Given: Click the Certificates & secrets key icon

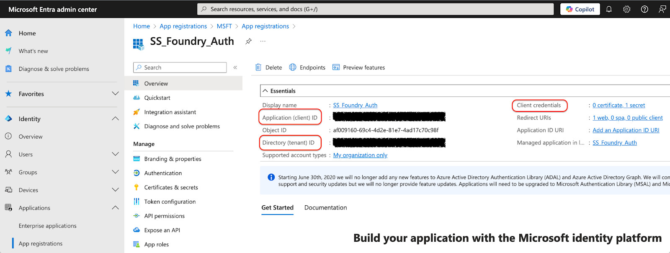Looking at the screenshot, I should tap(136, 187).
